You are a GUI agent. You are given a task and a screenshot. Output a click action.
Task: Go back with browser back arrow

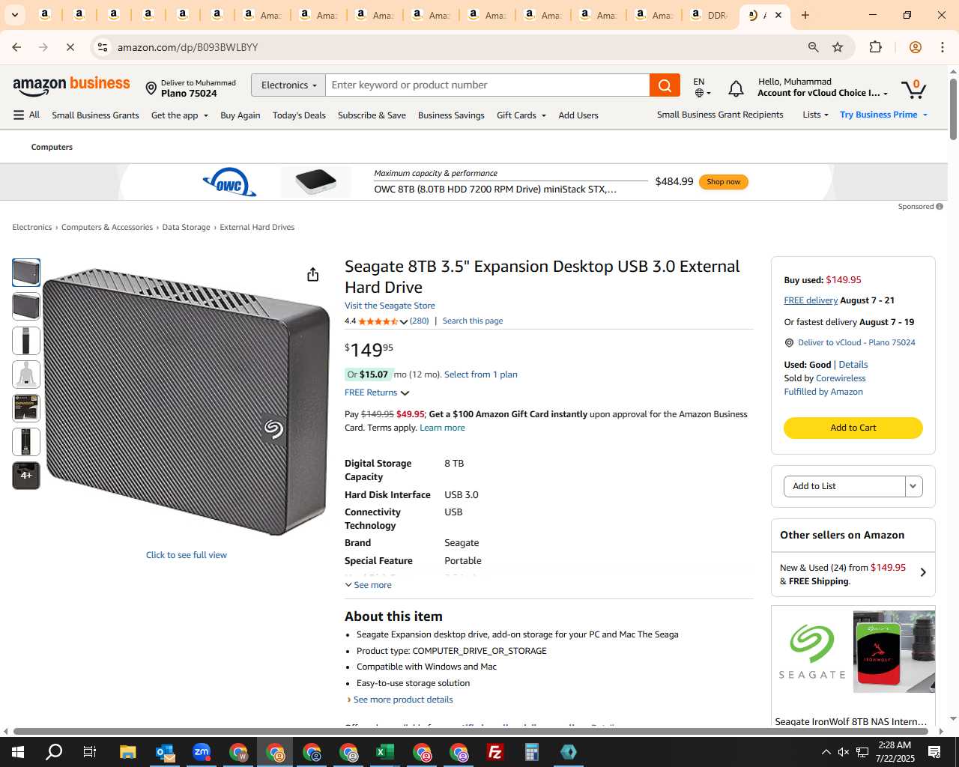click(x=16, y=47)
